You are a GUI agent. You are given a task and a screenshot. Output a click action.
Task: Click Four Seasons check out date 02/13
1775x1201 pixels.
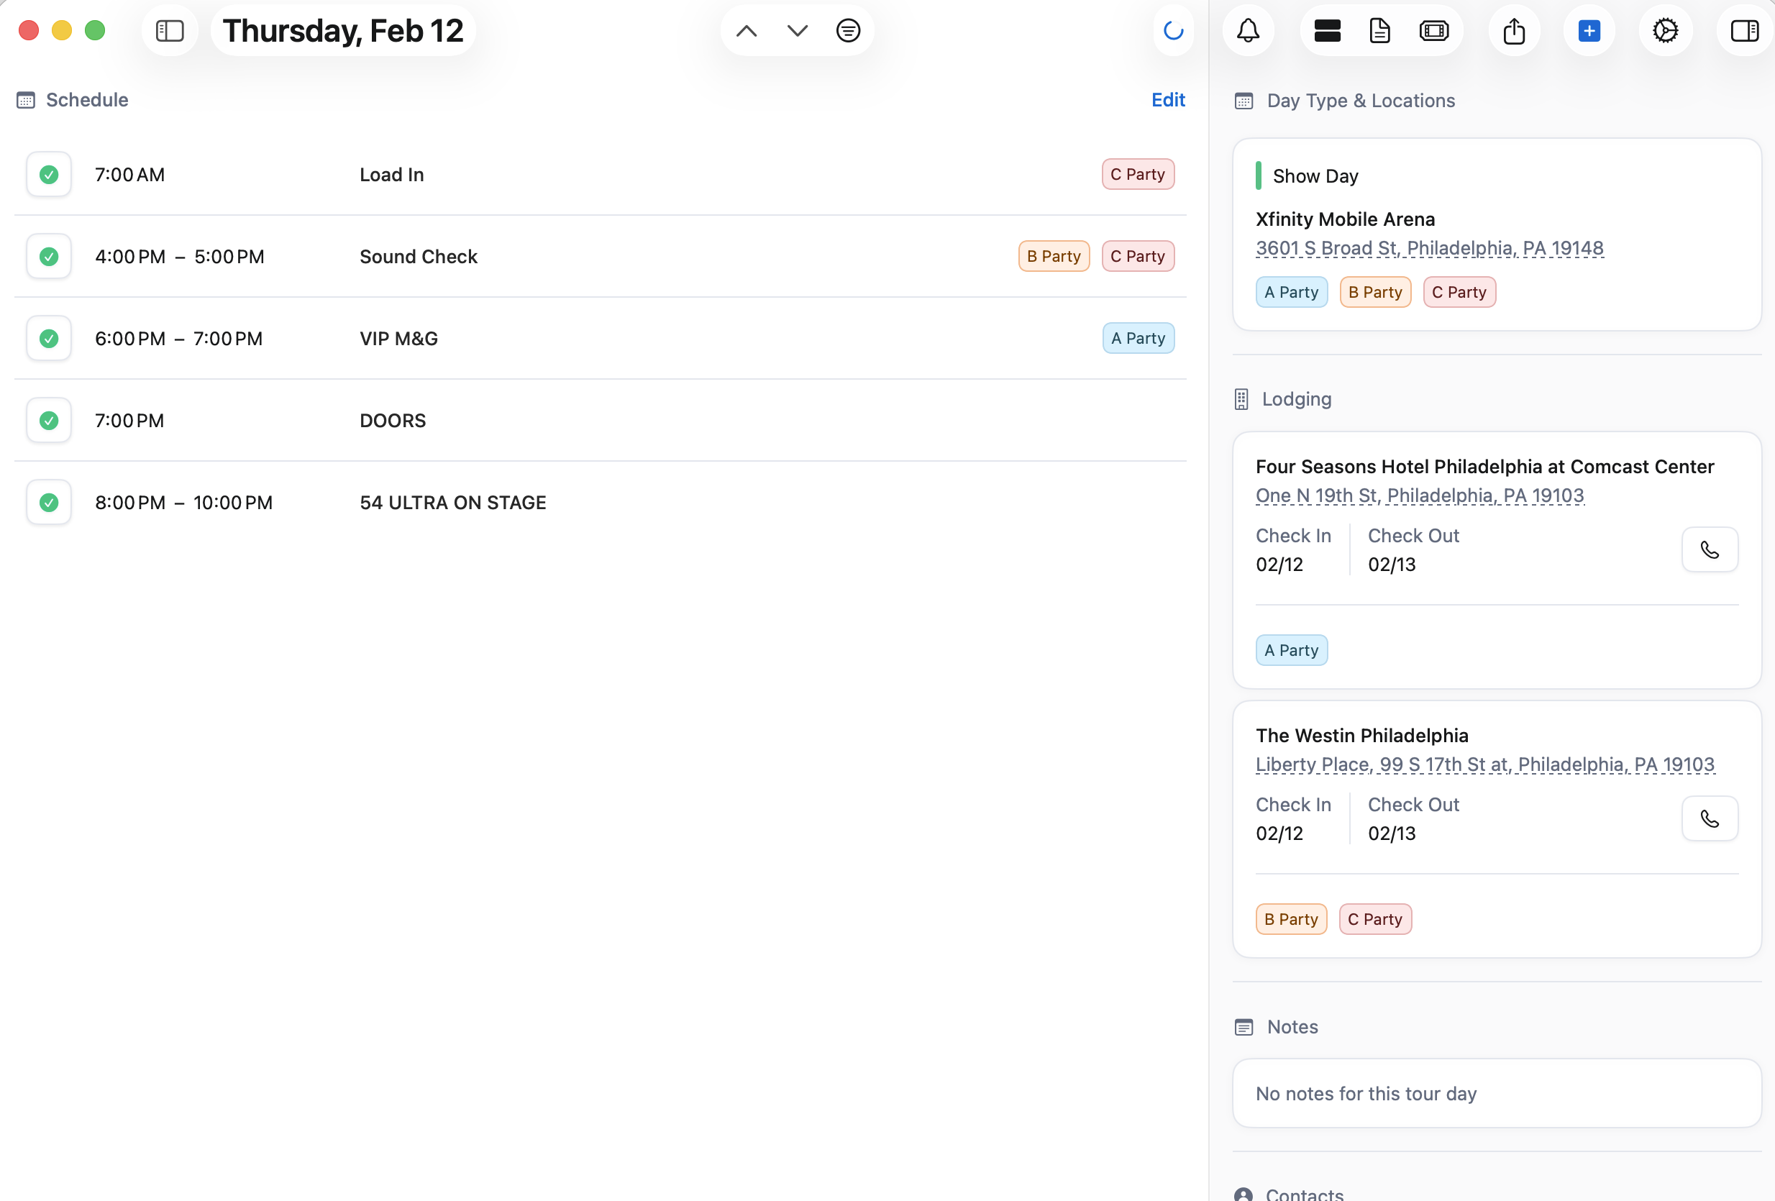tap(1391, 565)
